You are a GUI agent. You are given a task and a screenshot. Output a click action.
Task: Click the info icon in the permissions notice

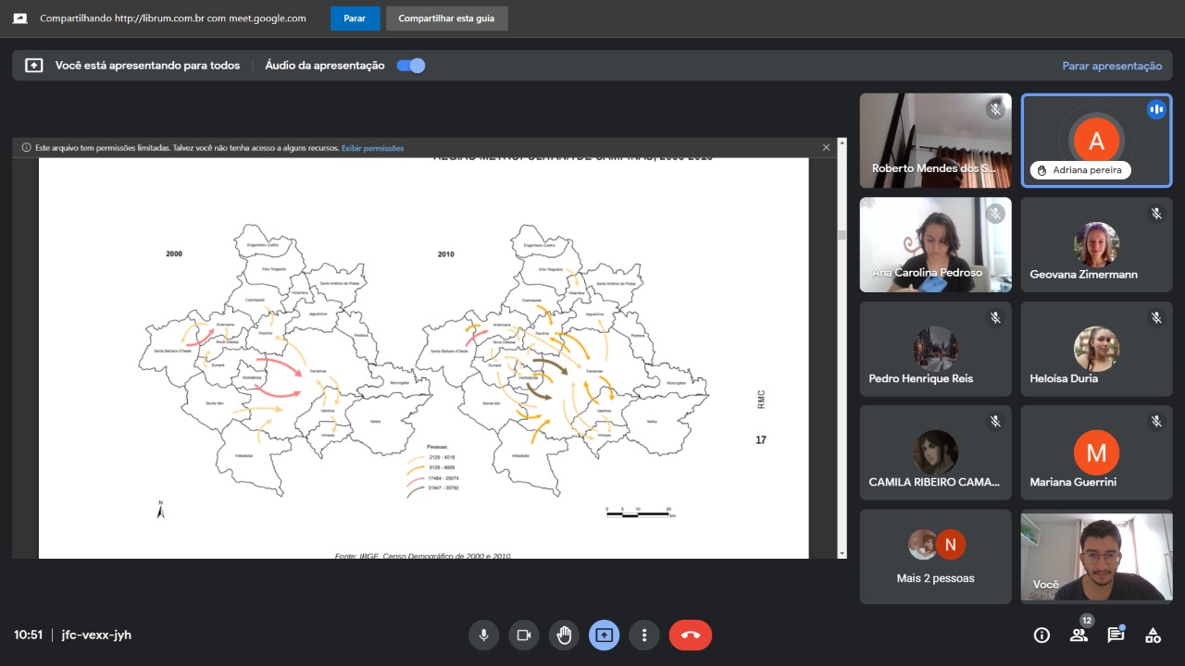[26, 147]
